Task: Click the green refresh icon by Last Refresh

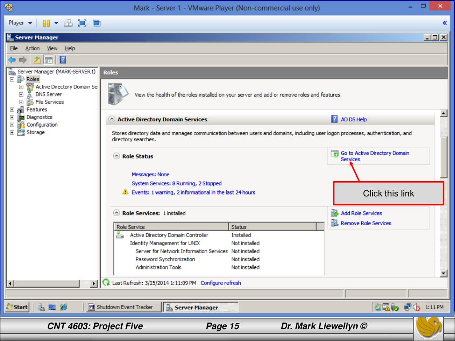Action: click(x=106, y=282)
